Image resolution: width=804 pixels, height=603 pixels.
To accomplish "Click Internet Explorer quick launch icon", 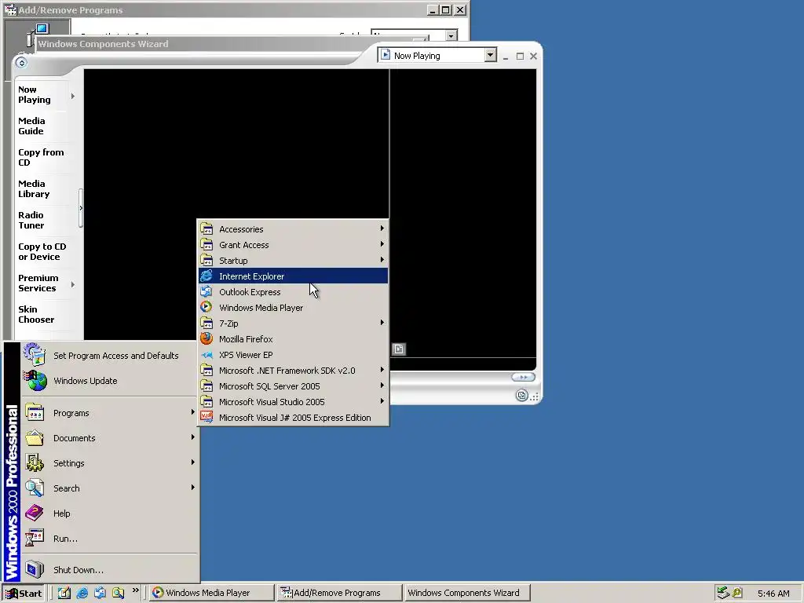I will (82, 593).
